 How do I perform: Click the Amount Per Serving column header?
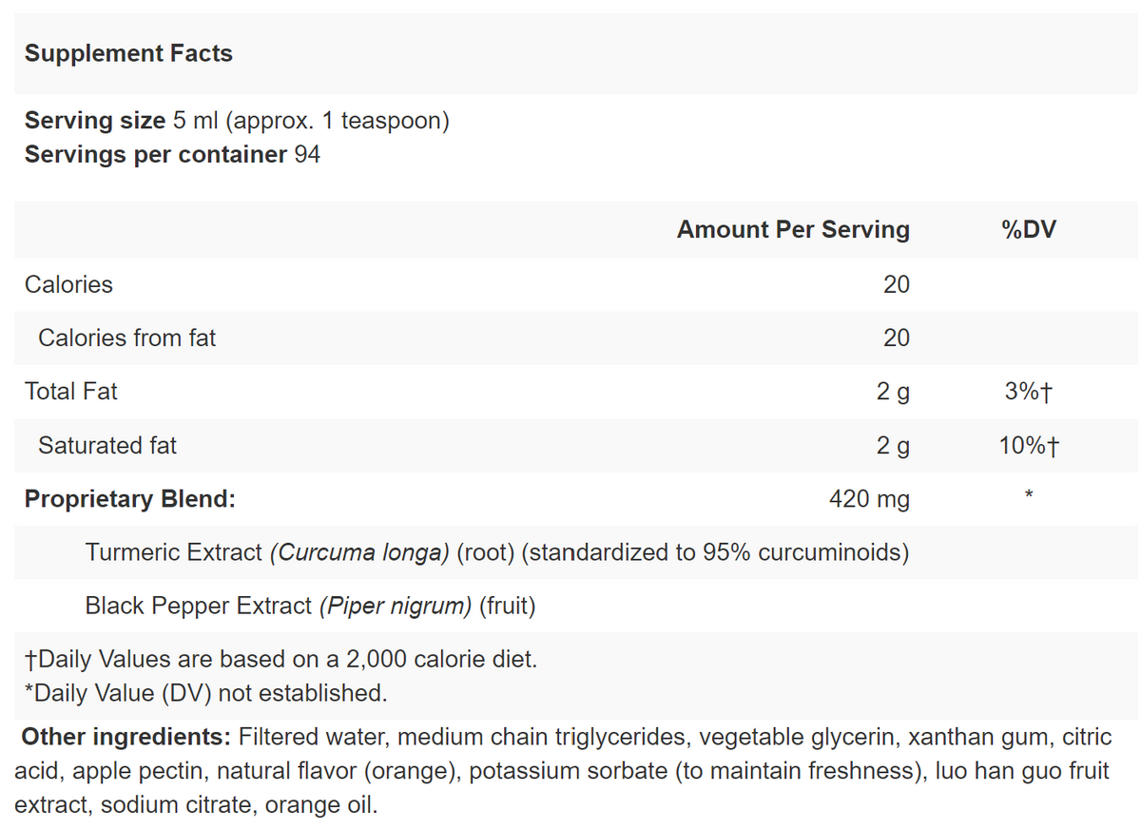pos(793,229)
